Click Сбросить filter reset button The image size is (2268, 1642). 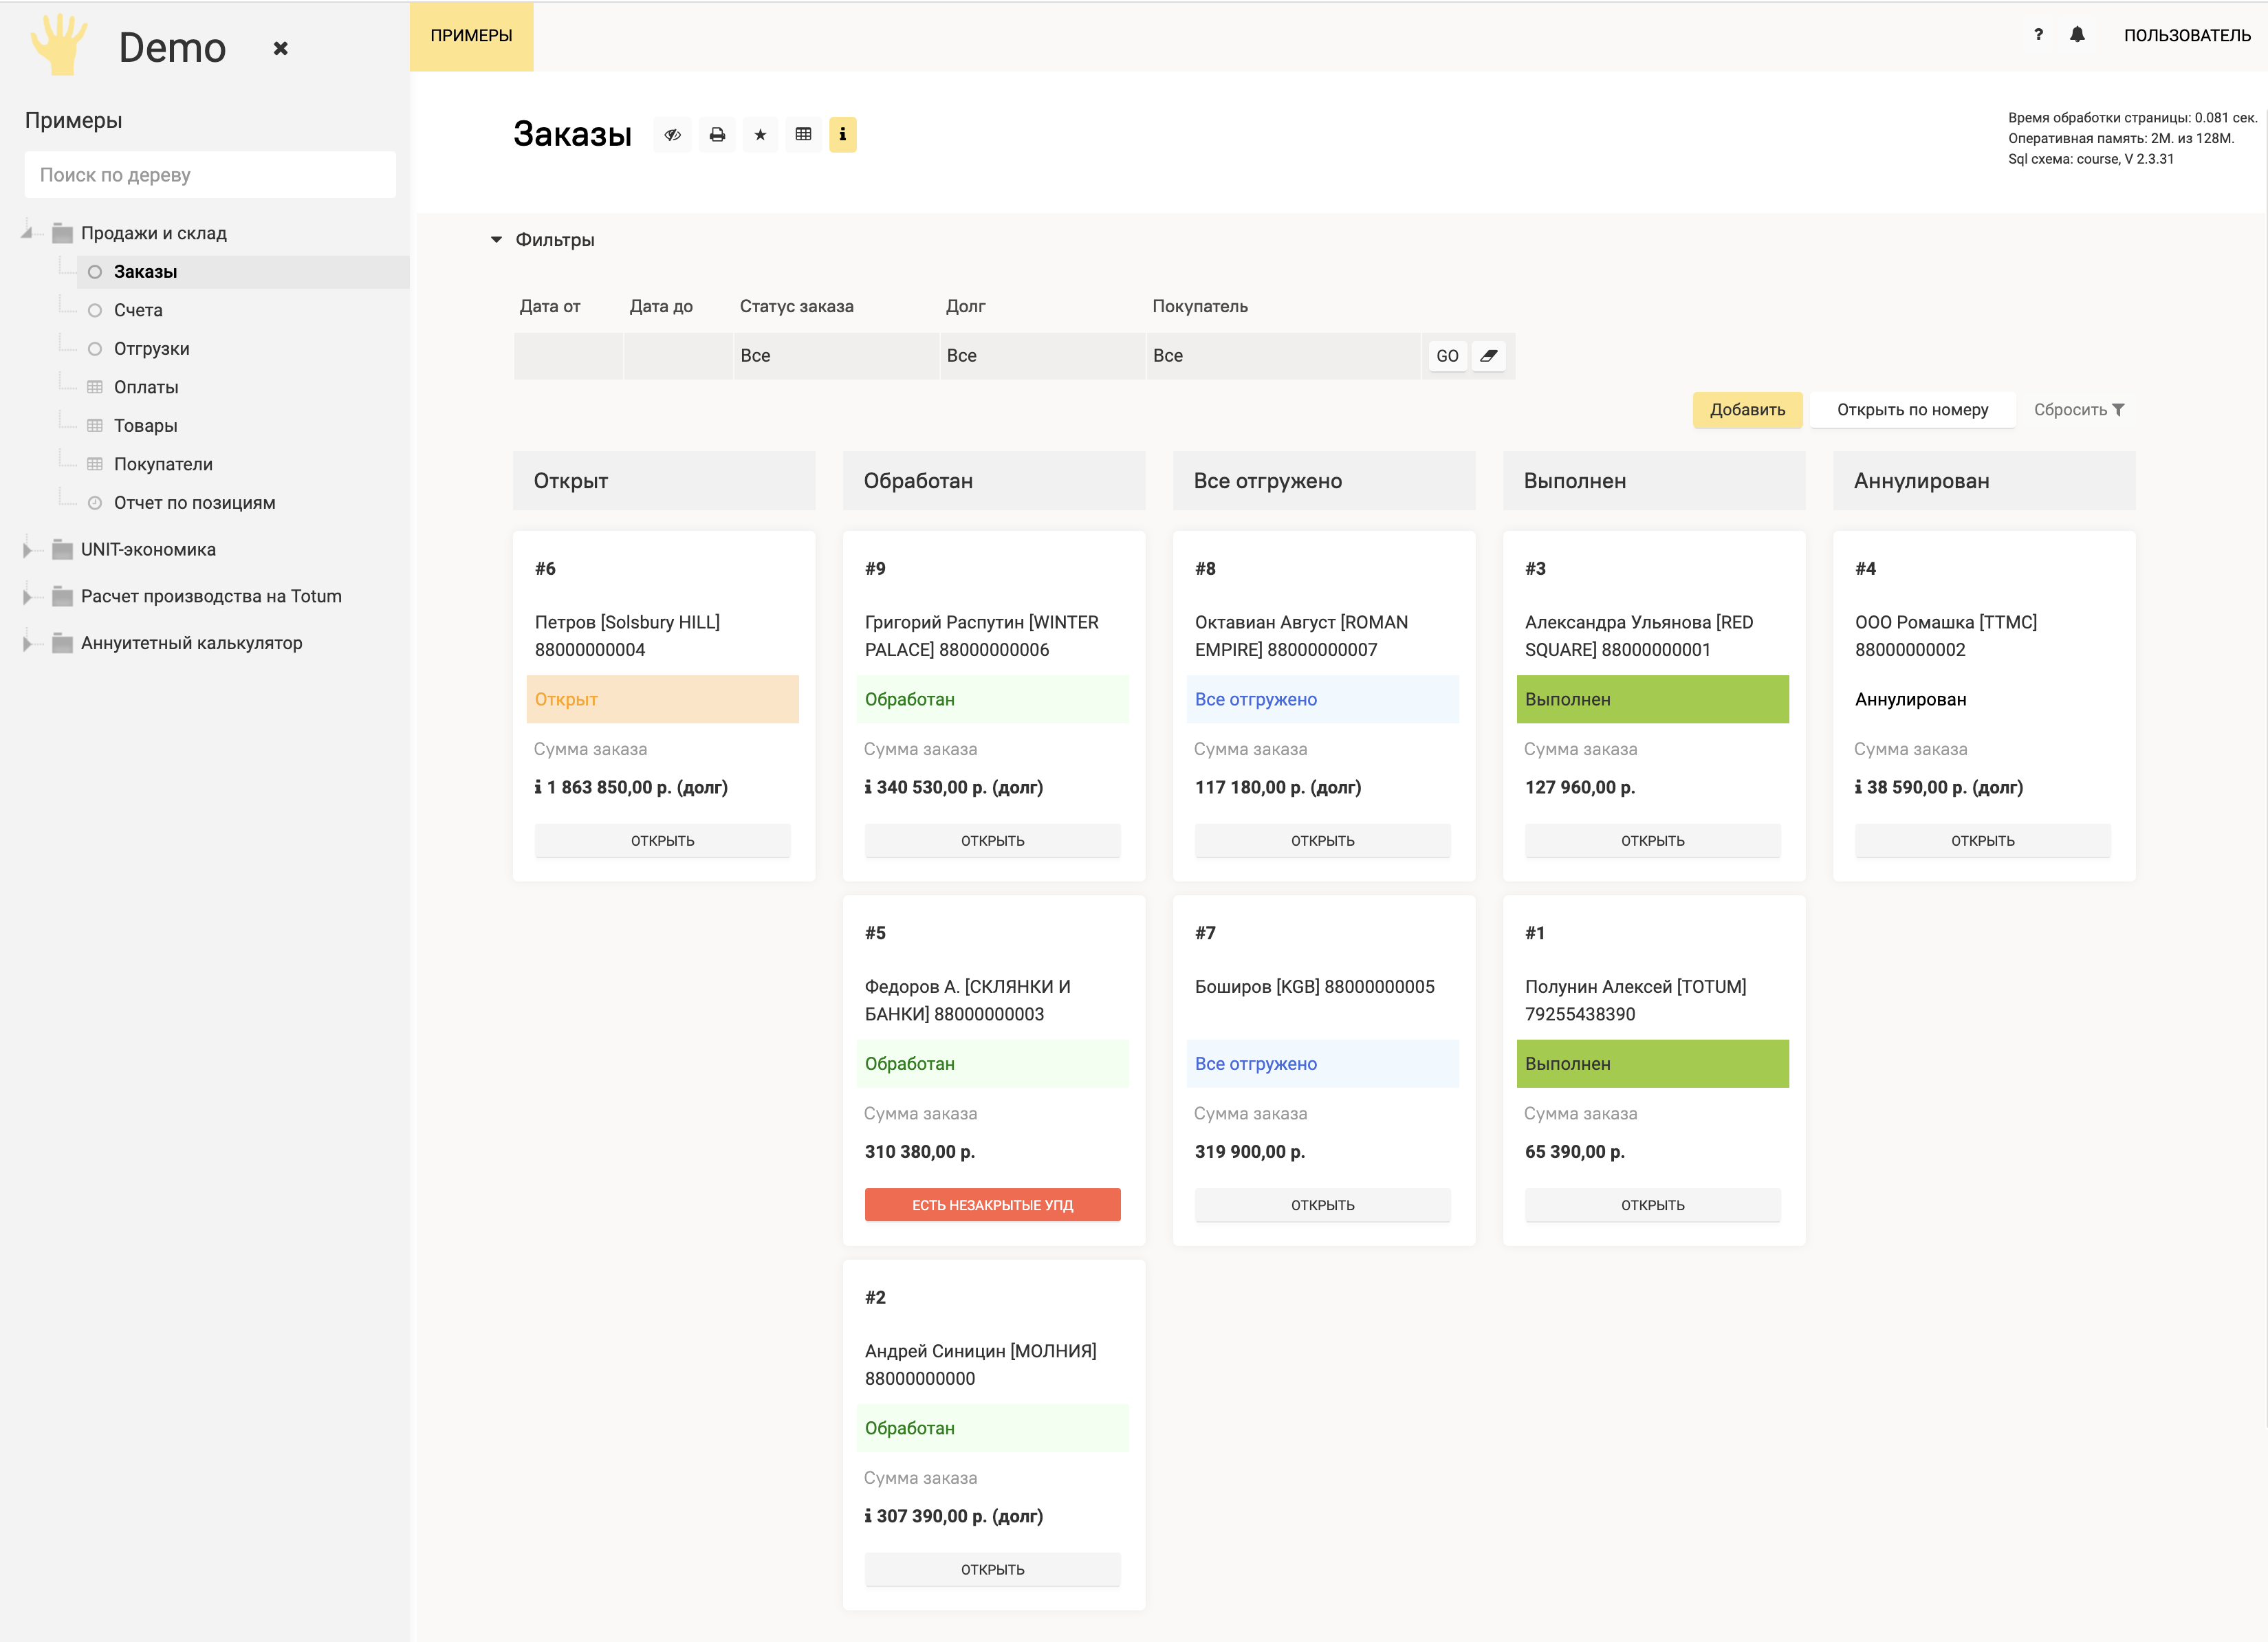point(2078,410)
